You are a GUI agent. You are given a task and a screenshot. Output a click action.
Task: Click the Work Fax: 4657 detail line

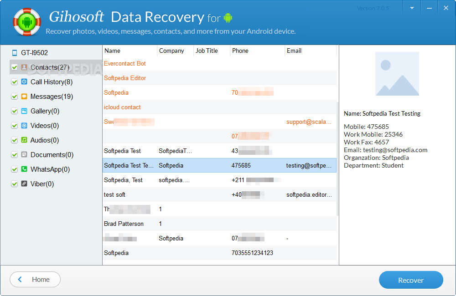pos(366,142)
